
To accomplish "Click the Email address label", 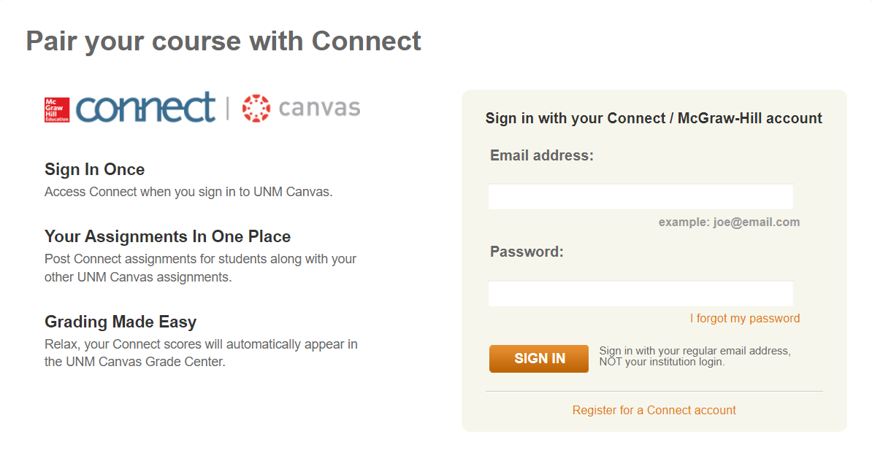I will (x=542, y=155).
